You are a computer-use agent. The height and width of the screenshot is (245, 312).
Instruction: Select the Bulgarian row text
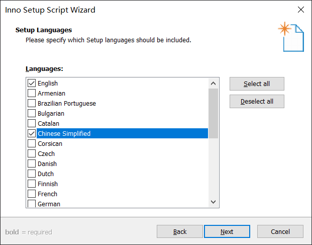point(51,113)
